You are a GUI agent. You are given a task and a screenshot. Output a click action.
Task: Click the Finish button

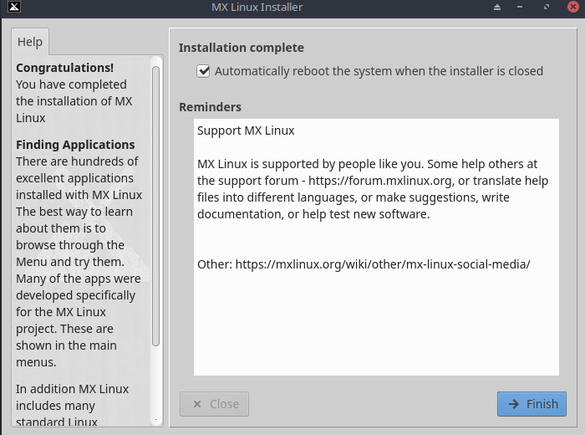pyautogui.click(x=532, y=404)
